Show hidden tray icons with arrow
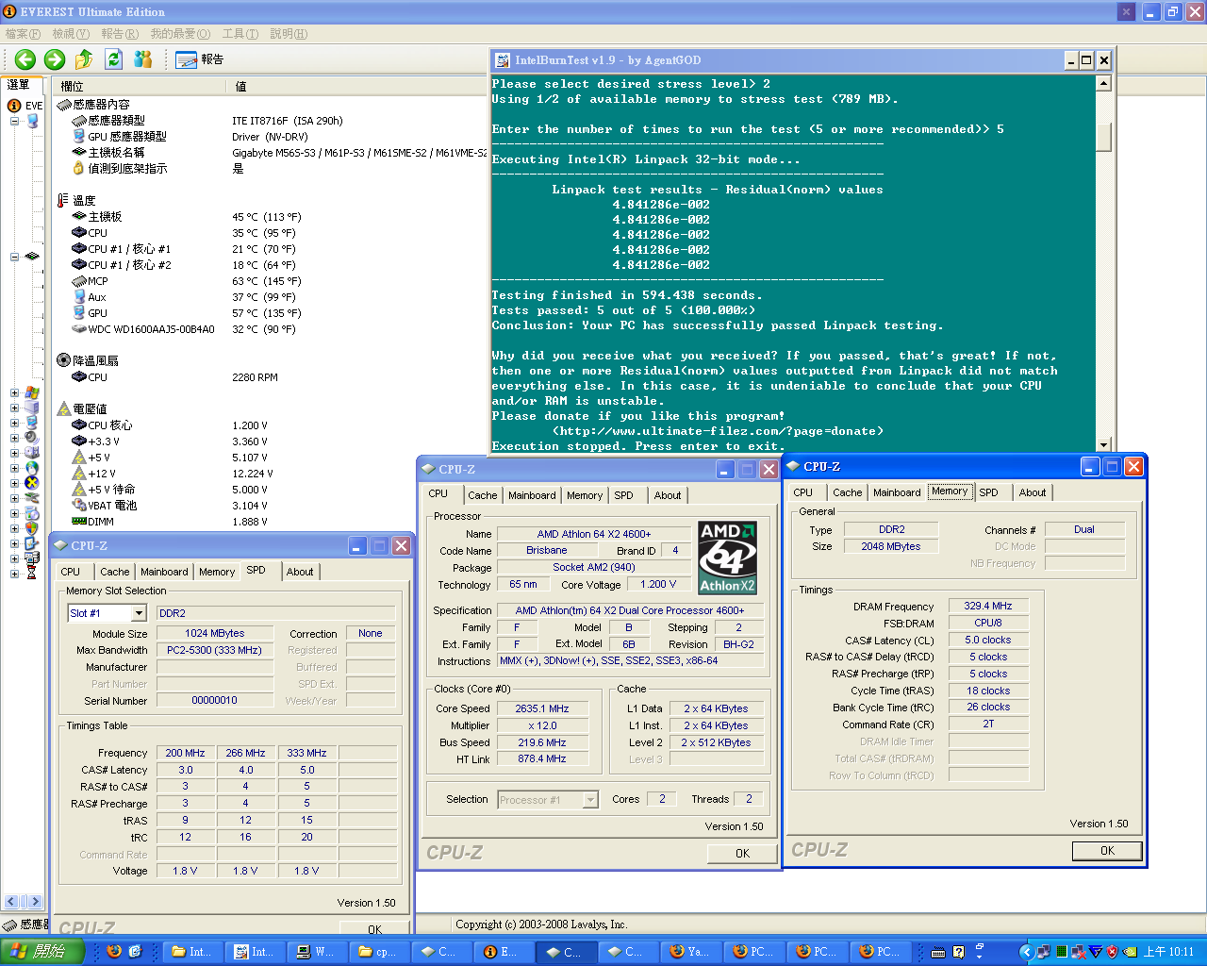 pos(1026,952)
